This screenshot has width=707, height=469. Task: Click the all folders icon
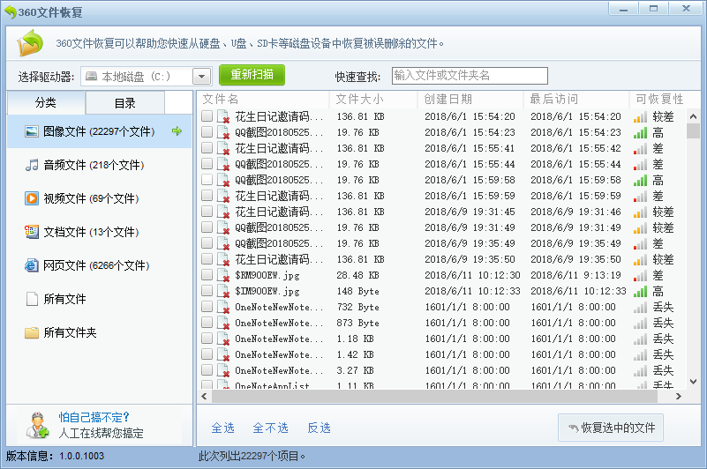(32, 332)
